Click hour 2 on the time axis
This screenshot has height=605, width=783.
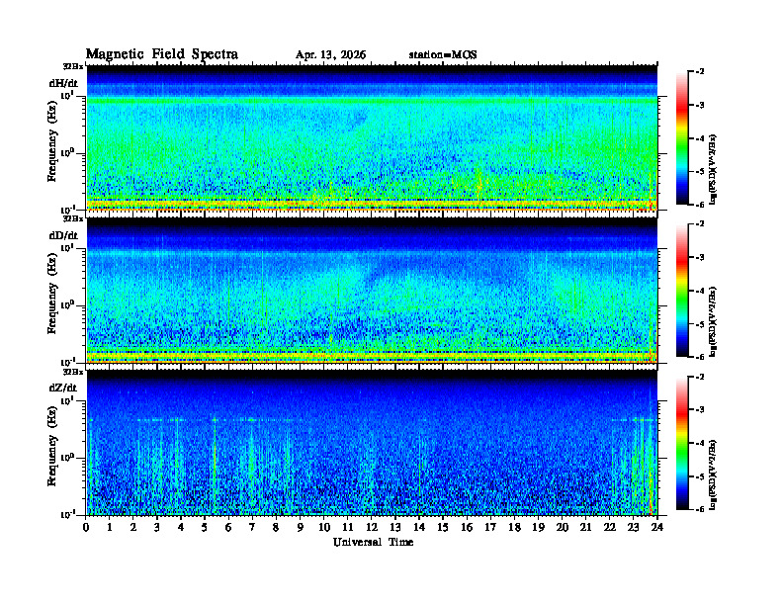(x=133, y=527)
